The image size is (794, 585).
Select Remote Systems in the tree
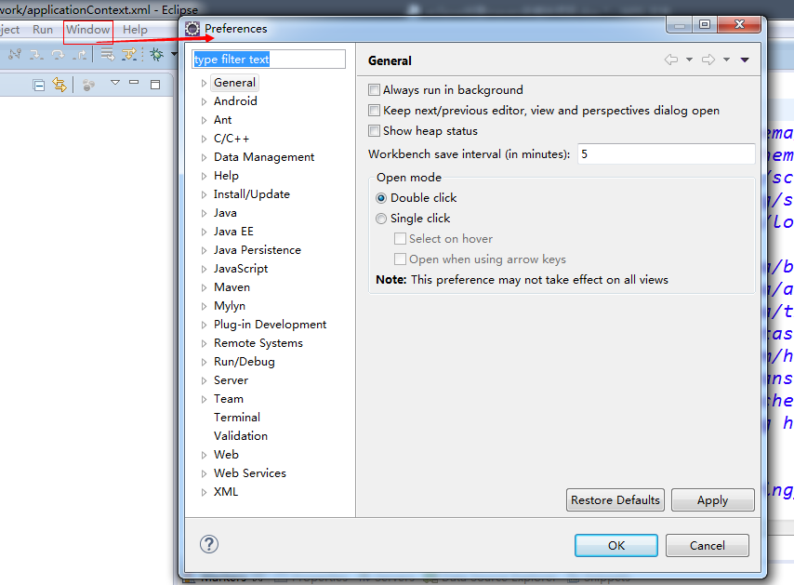(x=258, y=343)
